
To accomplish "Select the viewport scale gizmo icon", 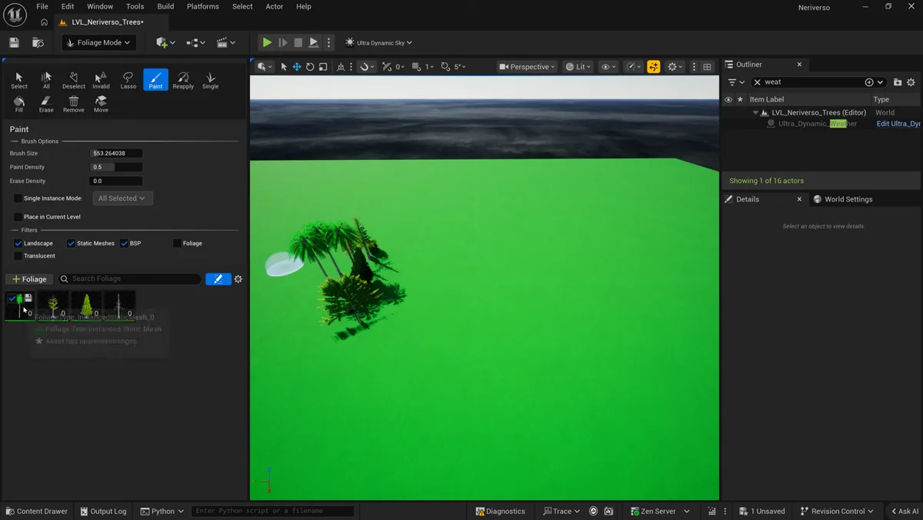I will point(323,67).
